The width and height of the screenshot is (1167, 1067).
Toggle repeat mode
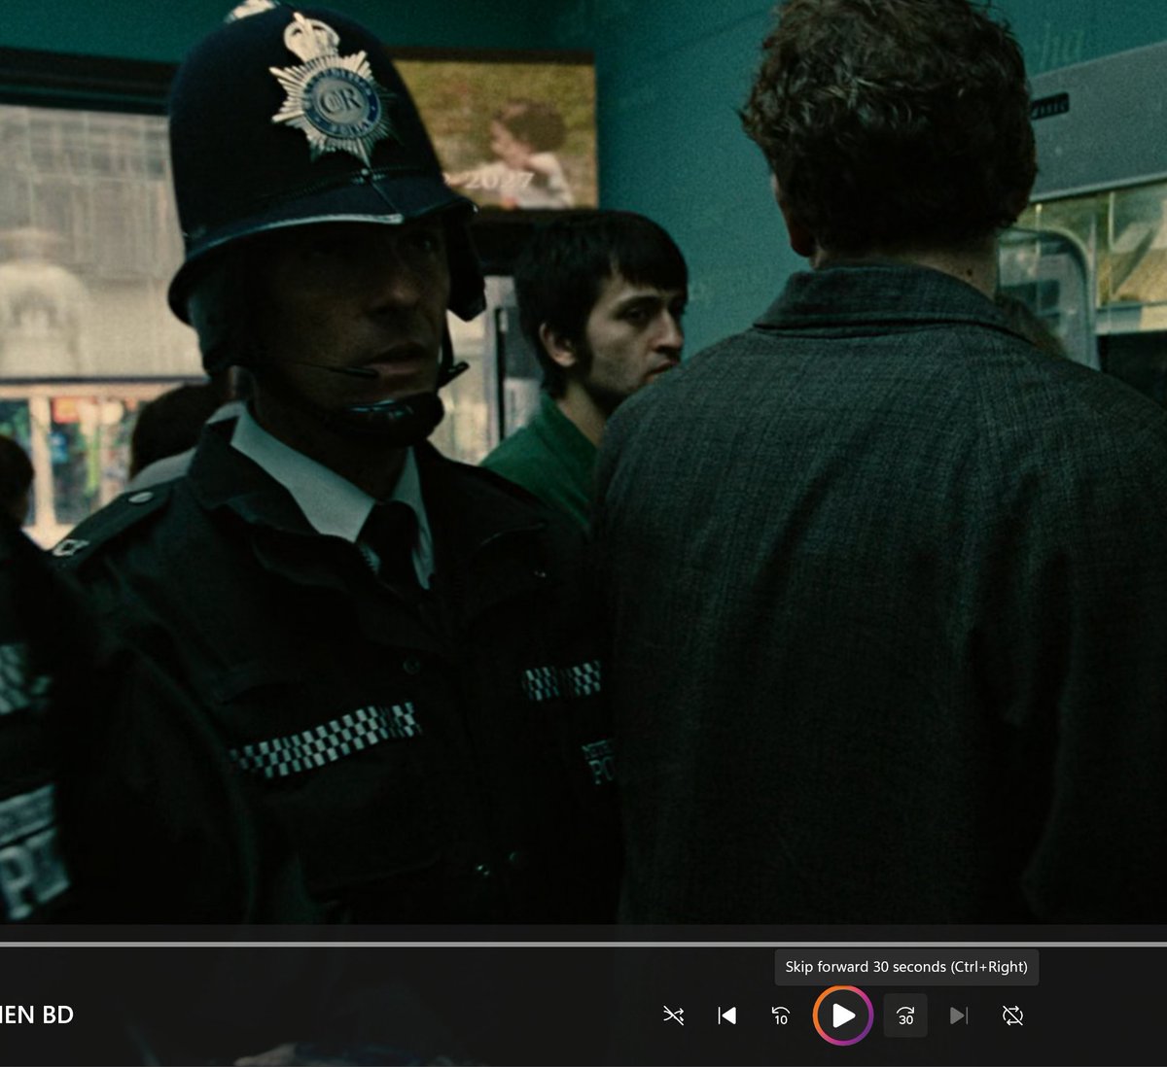[x=1012, y=1015]
